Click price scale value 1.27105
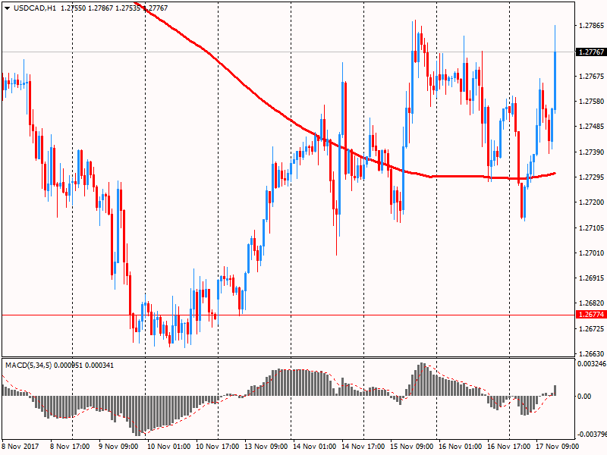Image resolution: width=607 pixels, height=455 pixels. (x=591, y=228)
